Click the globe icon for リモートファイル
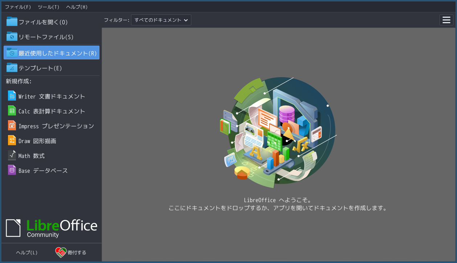Screen dimensions: 457x263 11,37
